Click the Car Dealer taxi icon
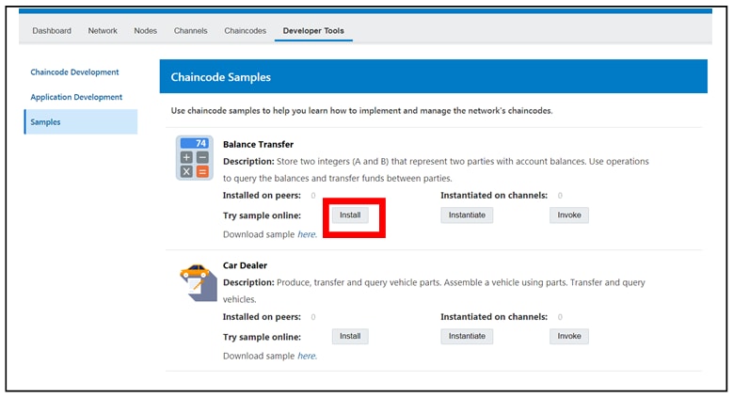 [197, 281]
